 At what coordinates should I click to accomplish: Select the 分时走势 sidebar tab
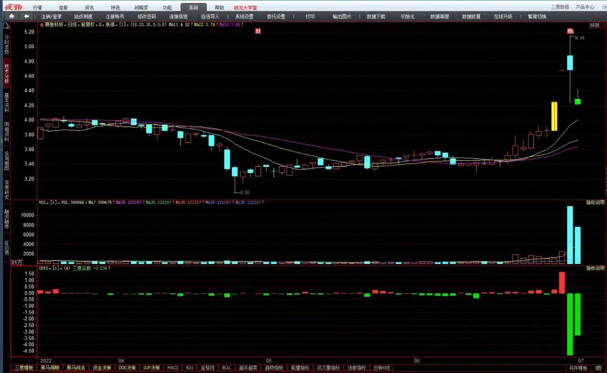click(x=6, y=45)
